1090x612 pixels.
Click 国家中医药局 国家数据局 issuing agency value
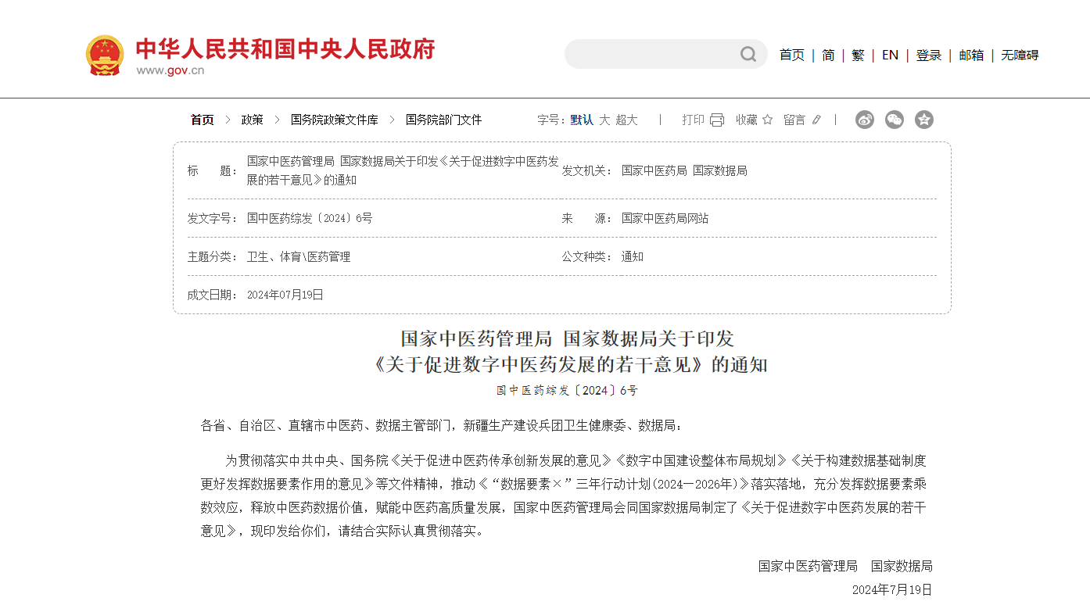pos(684,170)
